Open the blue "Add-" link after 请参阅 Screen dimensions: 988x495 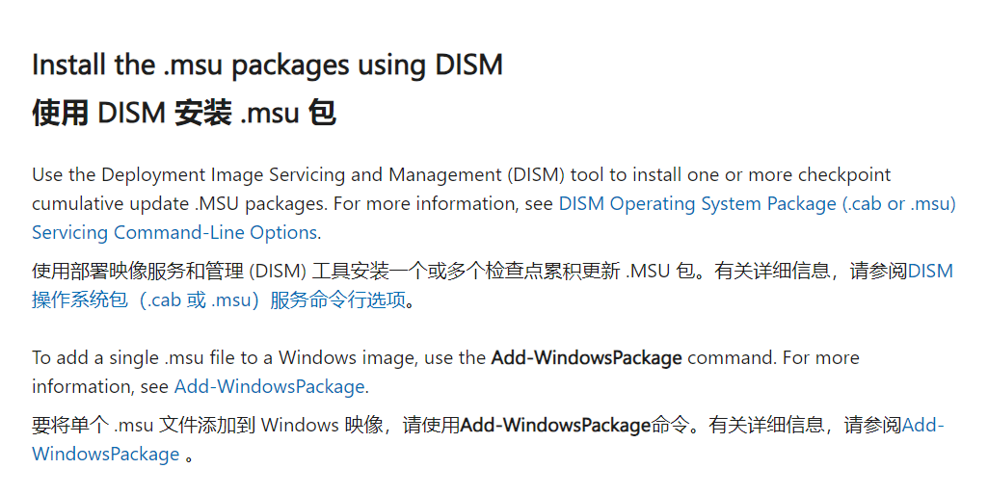[923, 426]
